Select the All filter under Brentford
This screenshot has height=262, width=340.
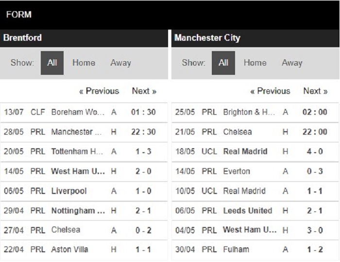pos(52,63)
